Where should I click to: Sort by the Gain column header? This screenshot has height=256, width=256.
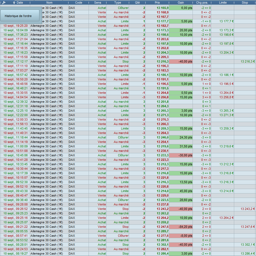pyautogui.click(x=181, y=3)
